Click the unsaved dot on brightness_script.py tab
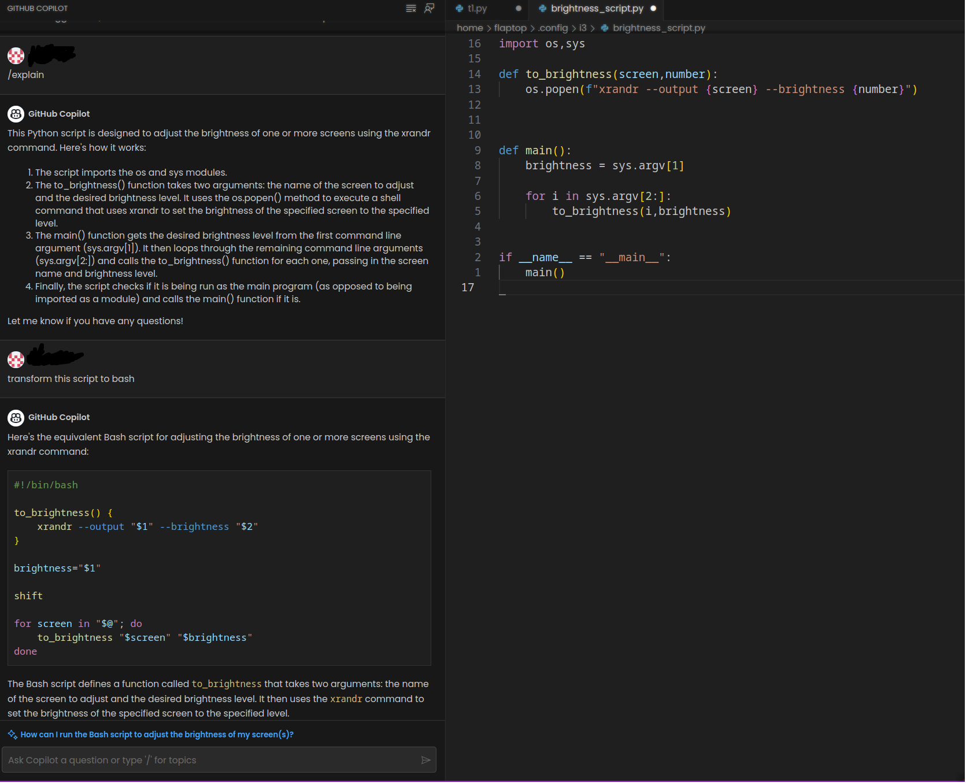This screenshot has height=783, width=966. click(x=653, y=9)
